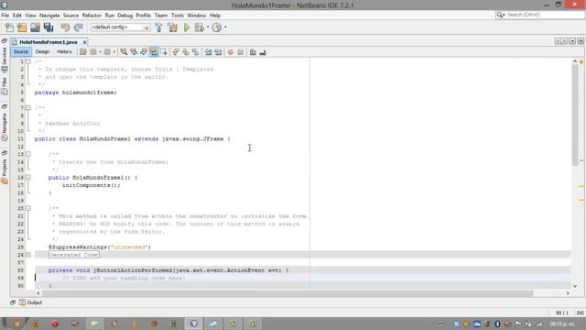586x330 pixels.
Task: Open the Tools menu
Action: coord(177,16)
